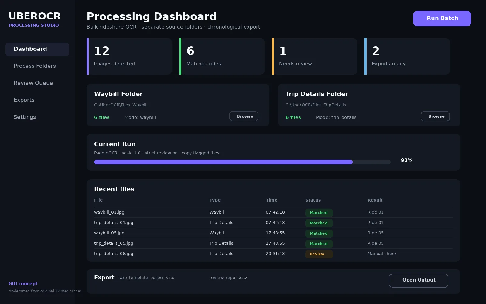This screenshot has height=304, width=486.
Task: Click the Waybill path C:\UberOCR\Files_Waybill
Action: (x=121, y=105)
